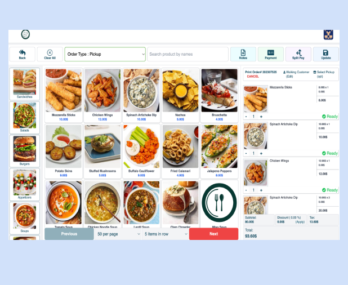This screenshot has width=348, height=285.
Task: Open the Notes icon button
Action: click(243, 54)
